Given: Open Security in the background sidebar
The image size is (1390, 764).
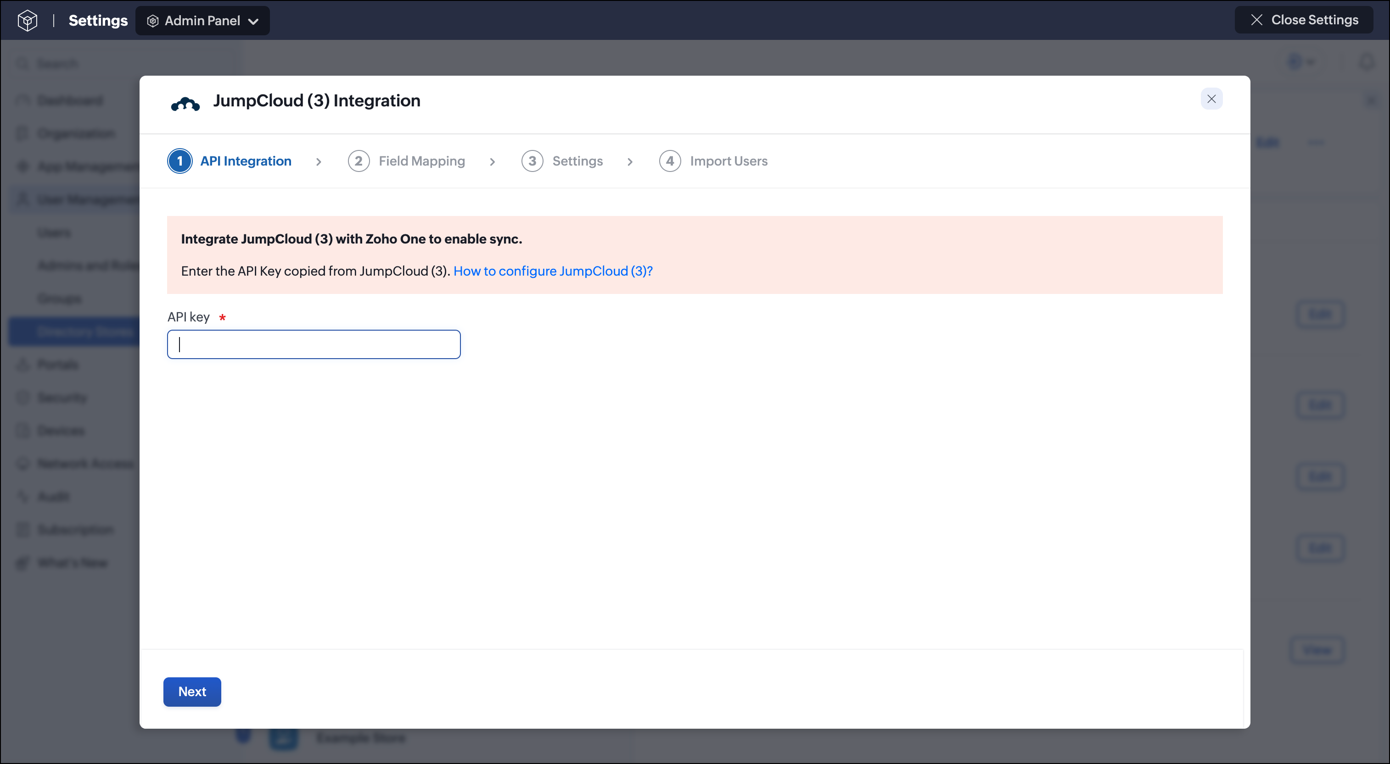Looking at the screenshot, I should click(x=62, y=398).
